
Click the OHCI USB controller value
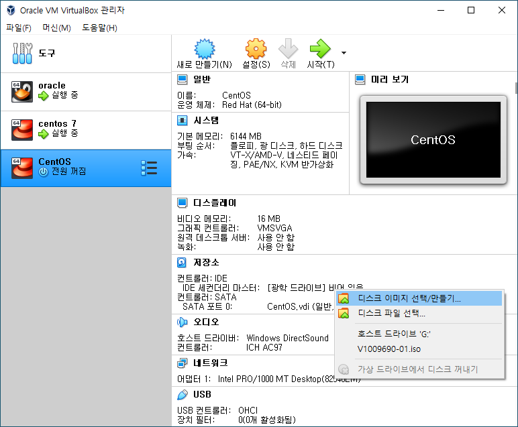click(248, 410)
